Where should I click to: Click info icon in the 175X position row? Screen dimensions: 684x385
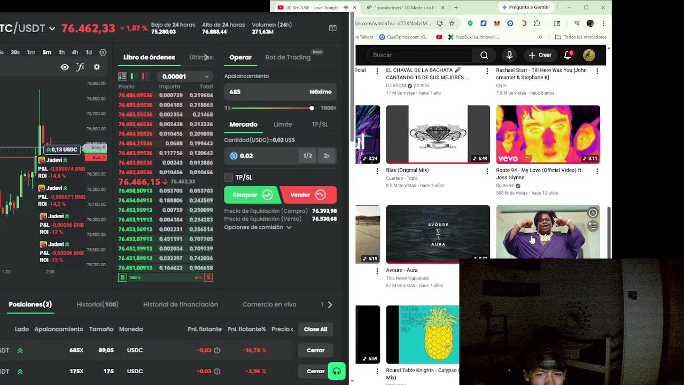tap(217, 371)
